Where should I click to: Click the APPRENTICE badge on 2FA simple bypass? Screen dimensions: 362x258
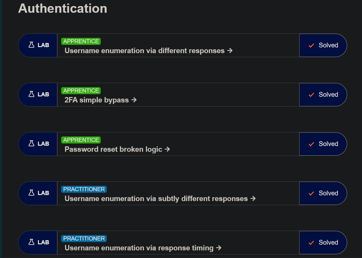tap(81, 91)
